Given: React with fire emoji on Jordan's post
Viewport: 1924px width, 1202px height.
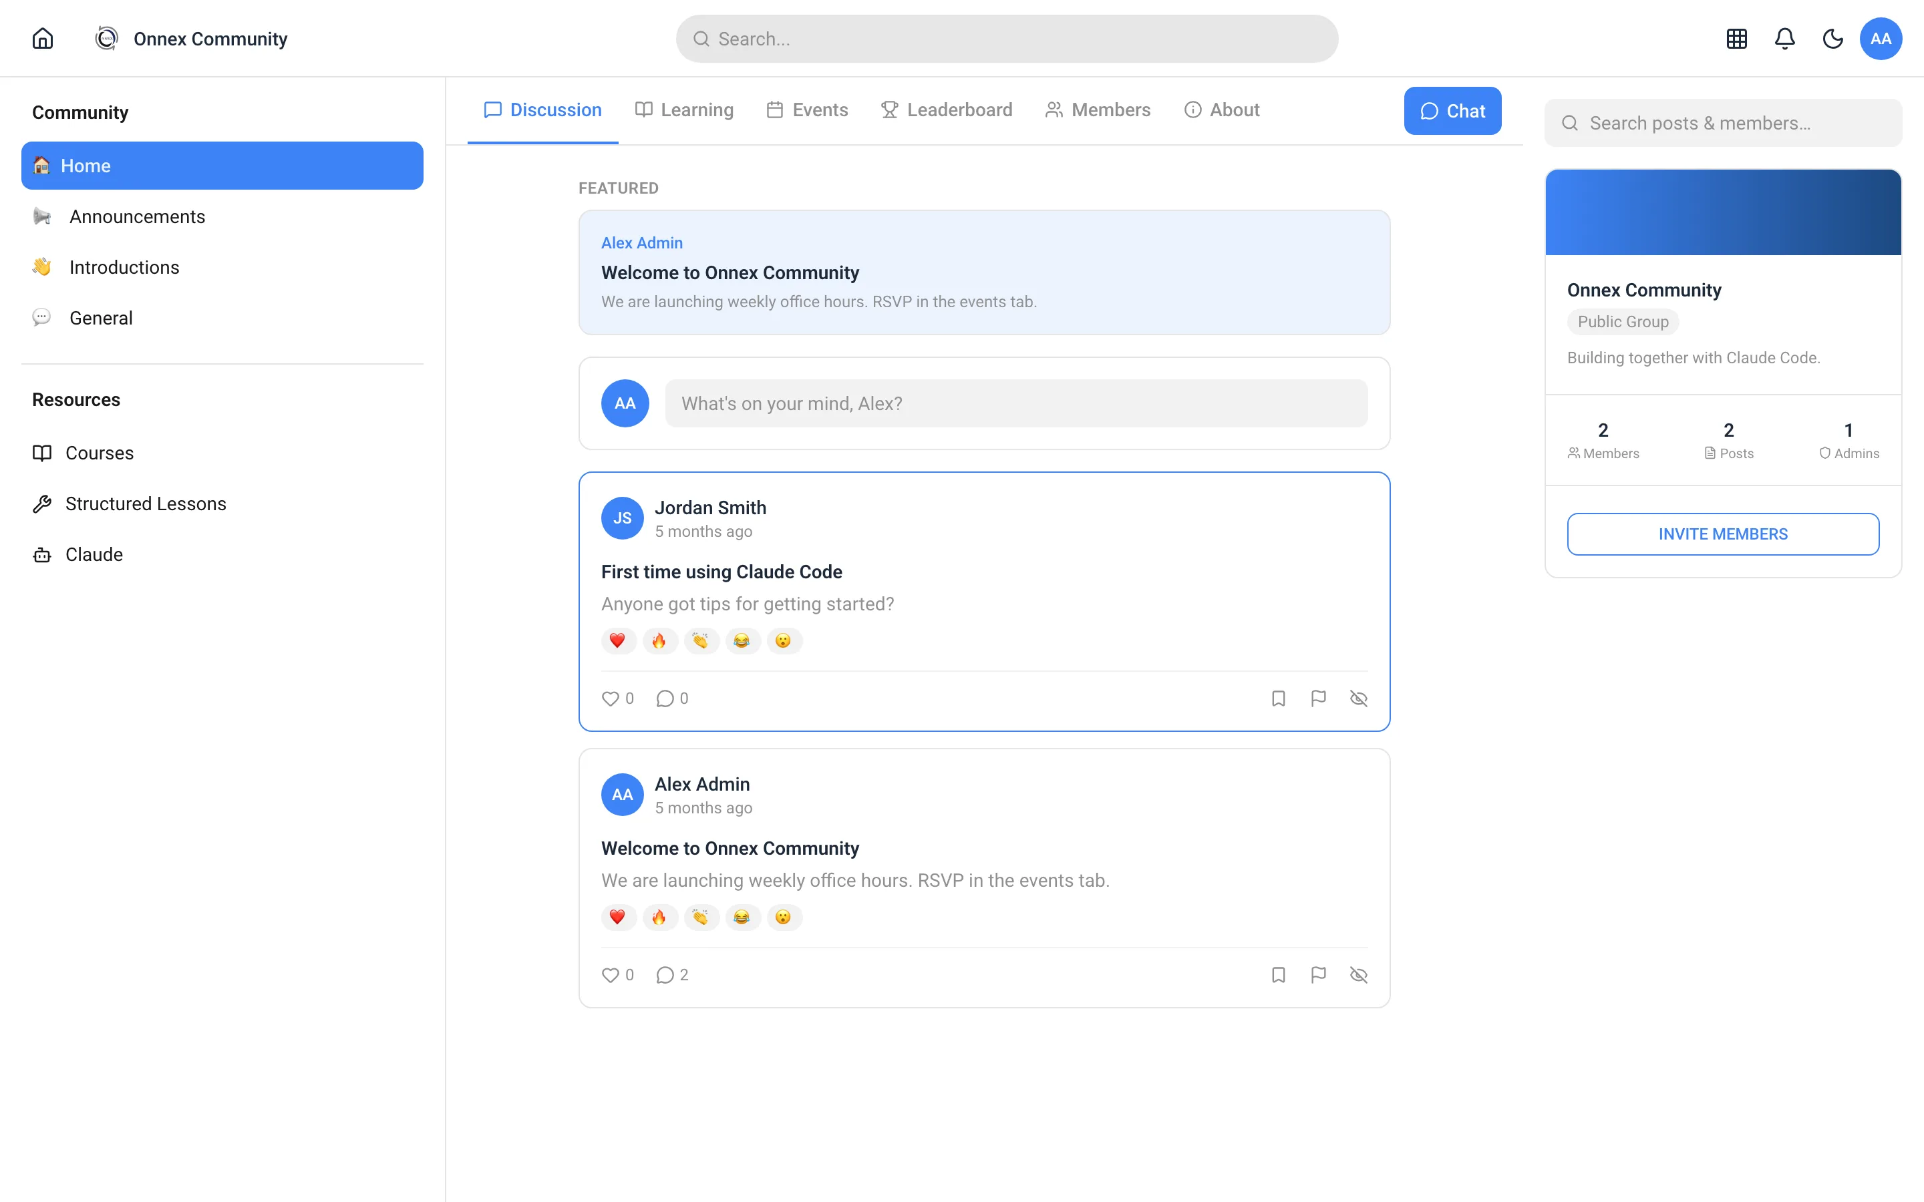Looking at the screenshot, I should [659, 641].
